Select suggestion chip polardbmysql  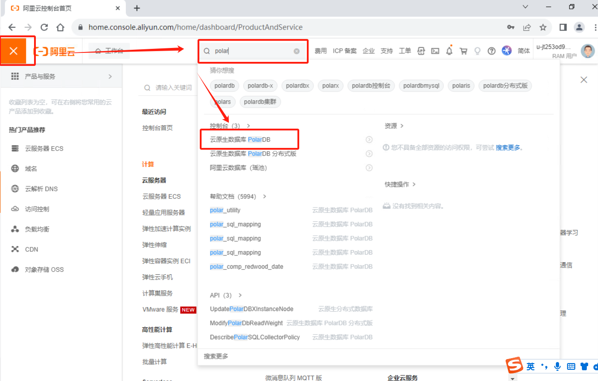coord(421,86)
